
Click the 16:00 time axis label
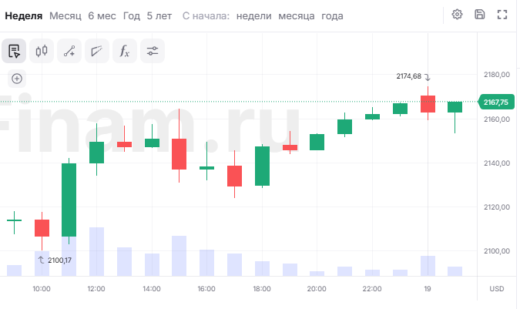click(206, 289)
